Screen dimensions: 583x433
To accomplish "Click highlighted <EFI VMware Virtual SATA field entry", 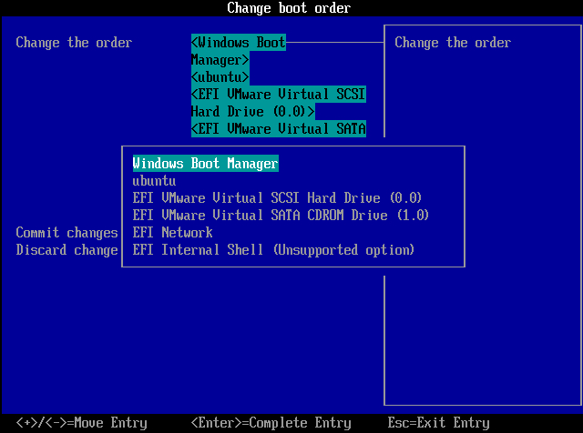I will [279, 129].
